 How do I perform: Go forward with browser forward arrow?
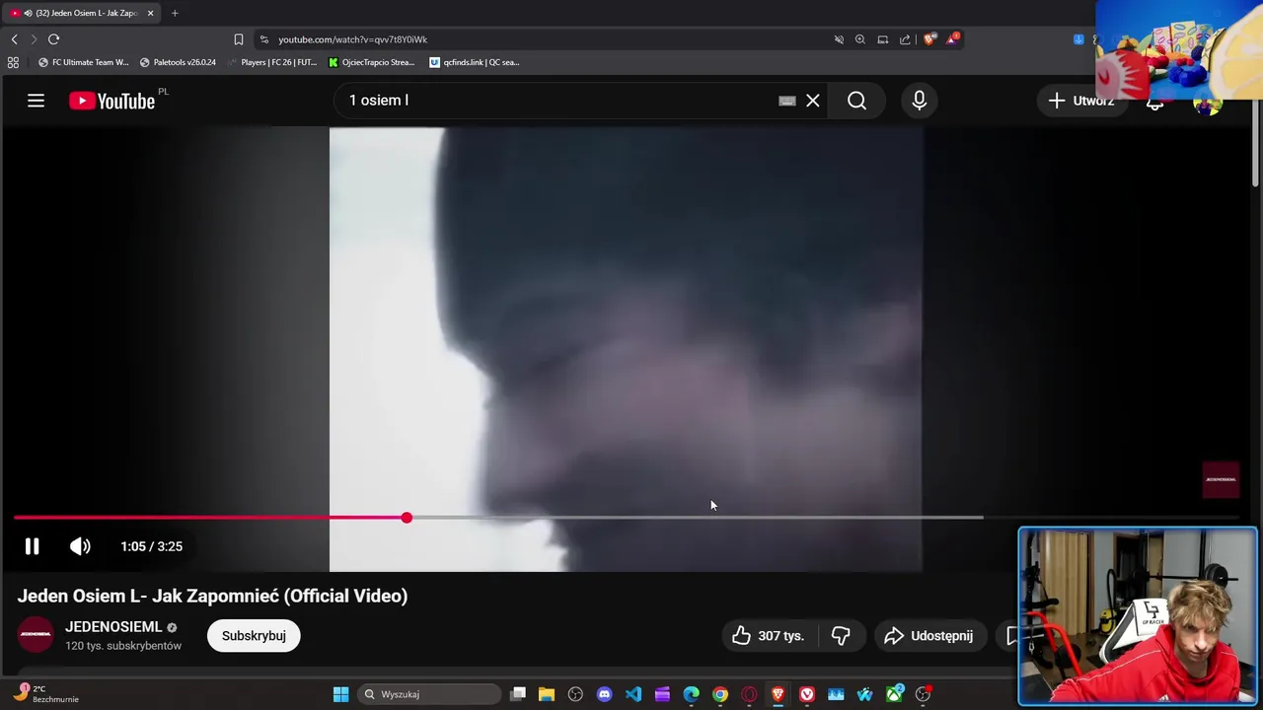coord(34,39)
